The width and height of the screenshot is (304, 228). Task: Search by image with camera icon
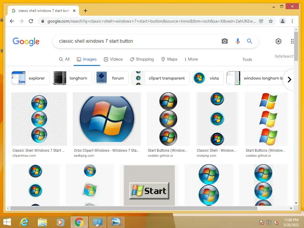[224, 41]
